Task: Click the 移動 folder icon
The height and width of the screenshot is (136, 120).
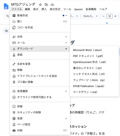Action: [x=14, y=70]
